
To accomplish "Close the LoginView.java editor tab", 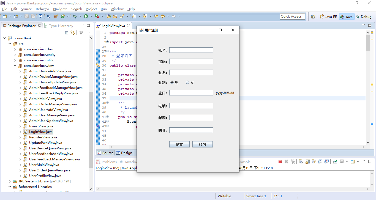I will pyautogui.click(x=128, y=26).
